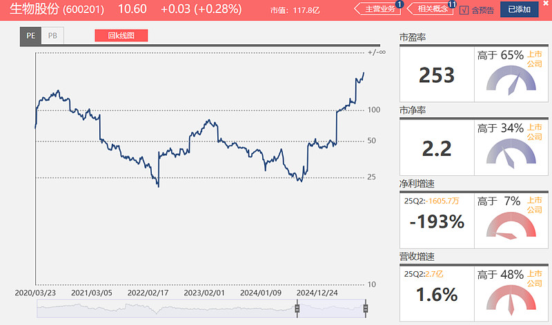The image size is (552, 325).
Task: Click 上市公司 label in the 市盈率 card
Action: coord(534,59)
